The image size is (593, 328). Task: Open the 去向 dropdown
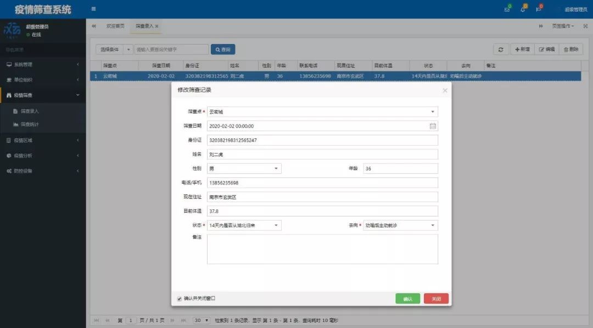tap(432, 225)
